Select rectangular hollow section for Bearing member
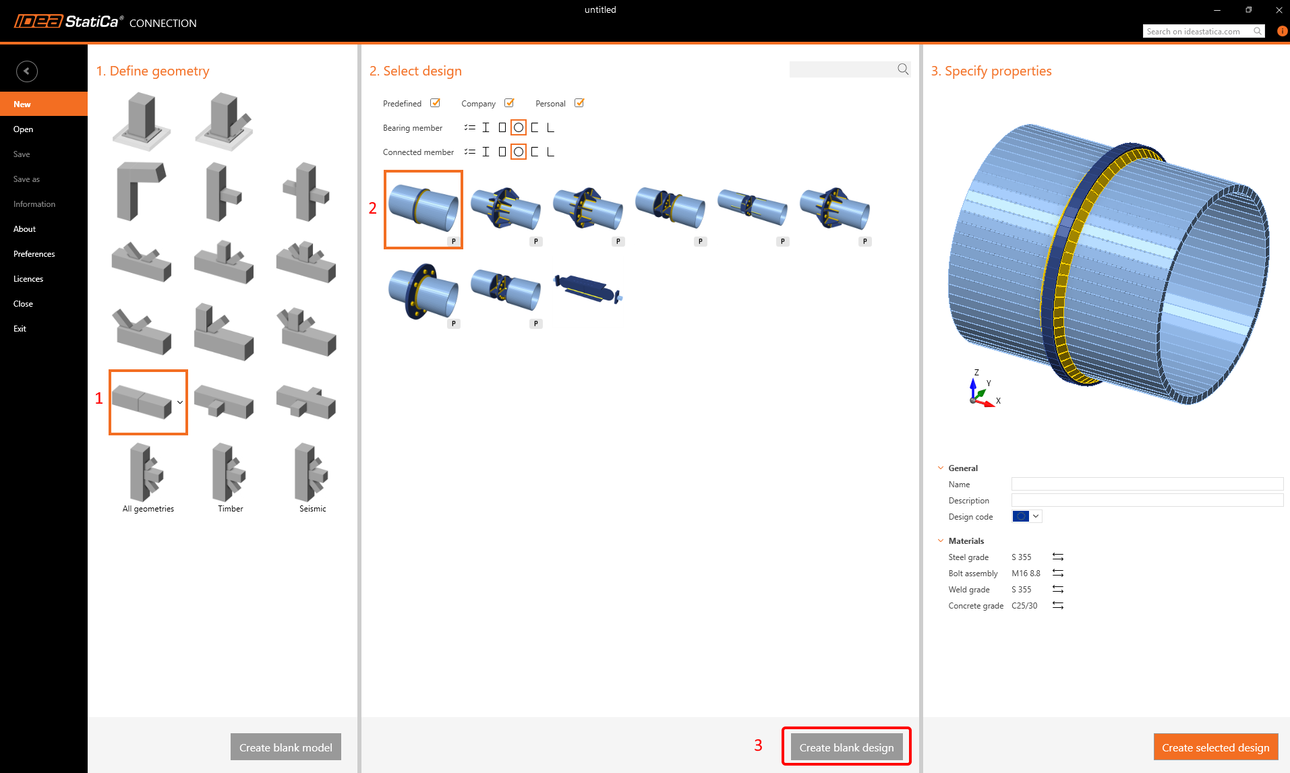Viewport: 1290px width, 773px height. point(502,127)
